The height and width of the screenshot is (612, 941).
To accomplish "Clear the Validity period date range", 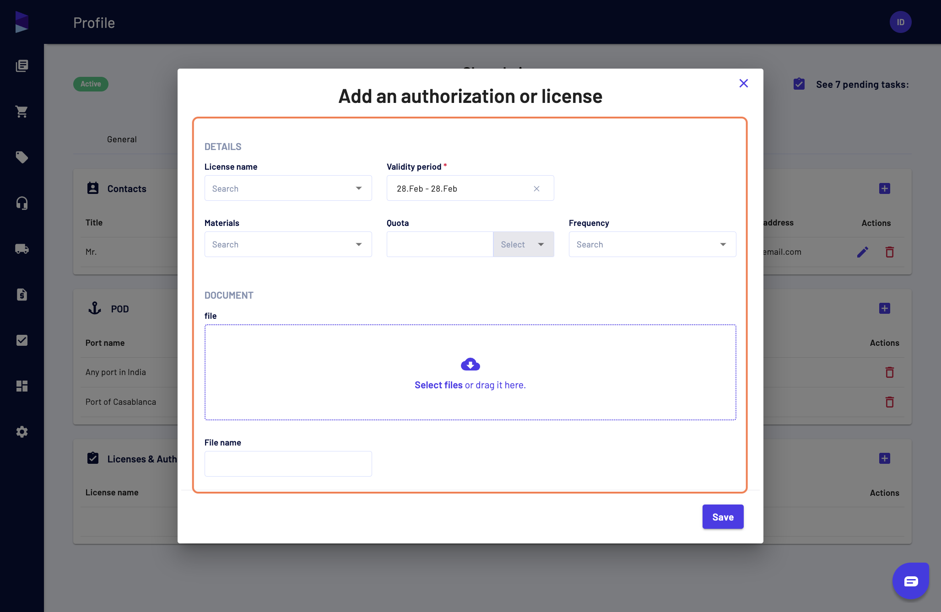I will [x=536, y=188].
